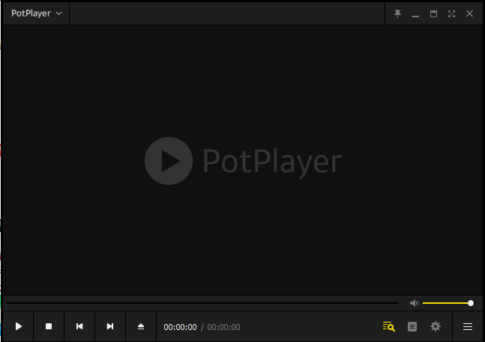Skip to the next track
The width and height of the screenshot is (485, 342).
pyautogui.click(x=109, y=326)
